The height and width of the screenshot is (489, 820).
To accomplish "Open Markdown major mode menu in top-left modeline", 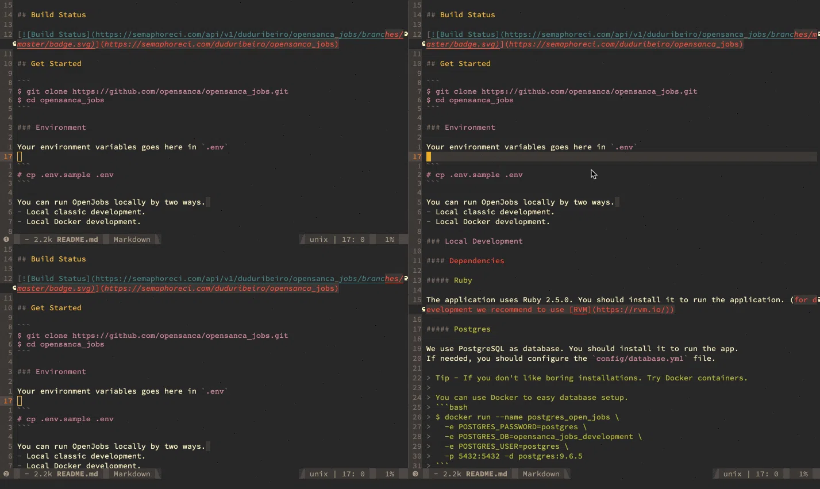I will [x=132, y=240].
